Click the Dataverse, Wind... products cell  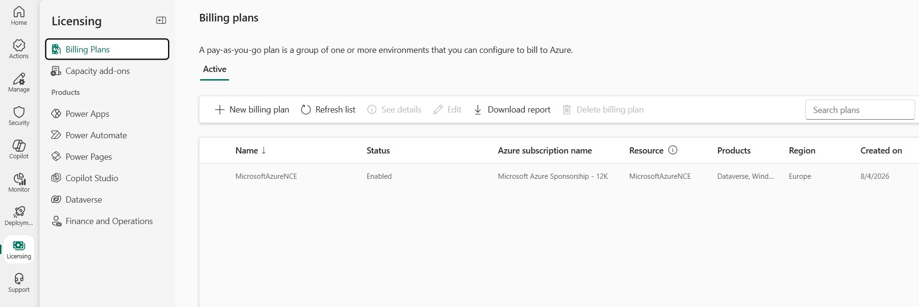pos(746,176)
